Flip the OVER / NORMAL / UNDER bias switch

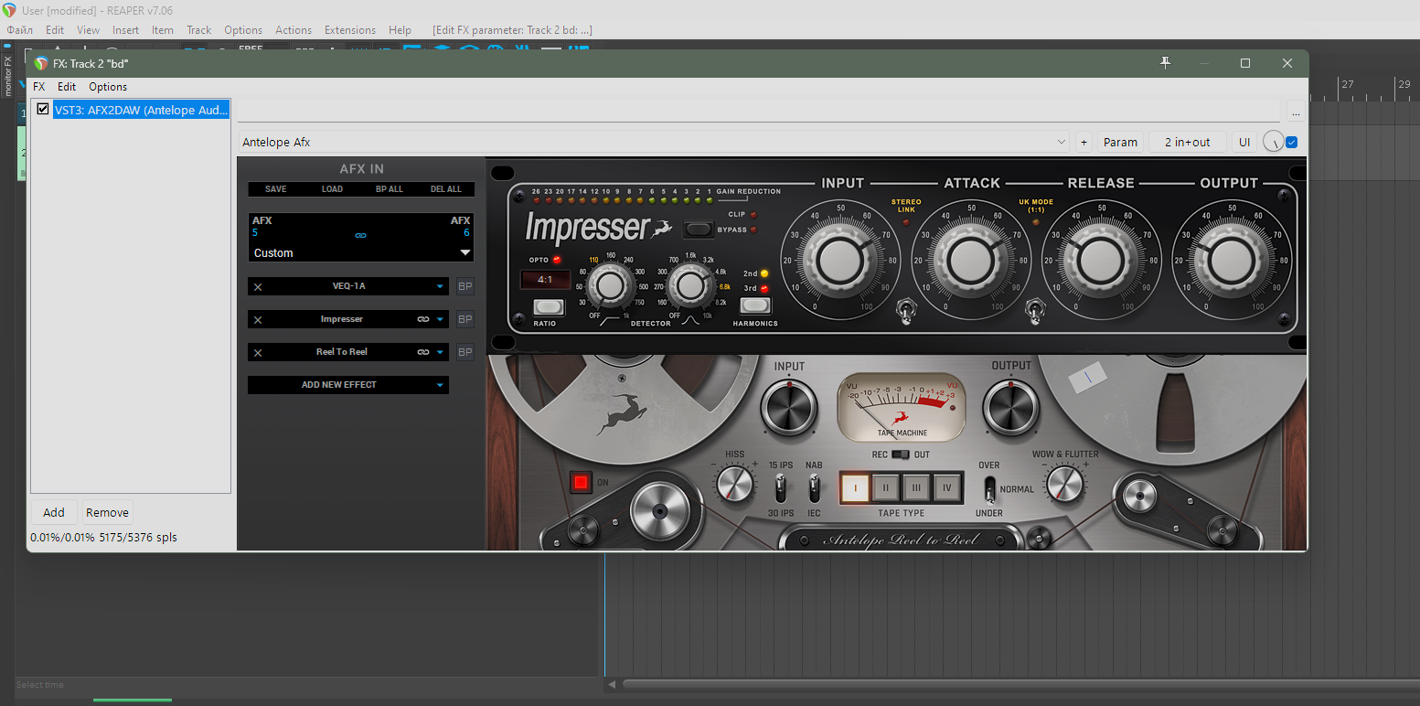[x=988, y=488]
